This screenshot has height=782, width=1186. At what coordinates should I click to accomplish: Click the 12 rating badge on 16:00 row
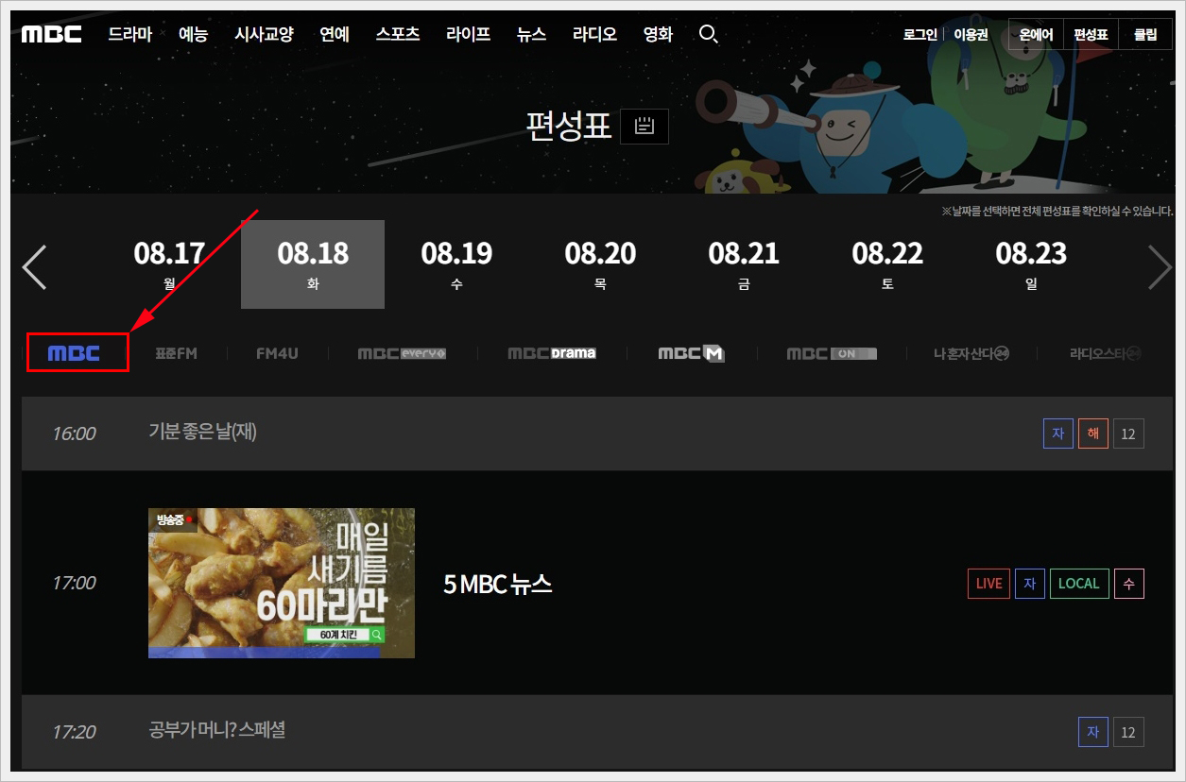click(1128, 433)
